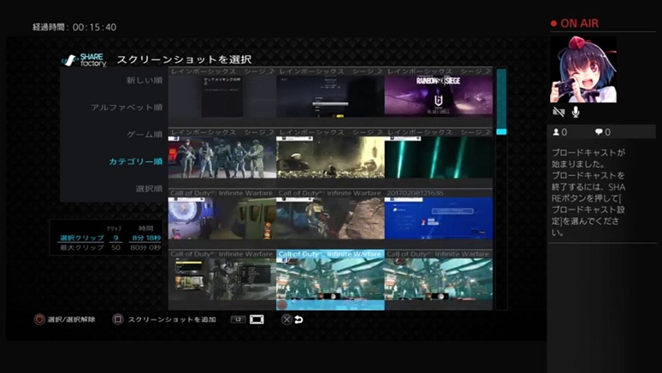The height and width of the screenshot is (373, 662).
Task: Click the スクリーンショットを追加 label
Action: (x=172, y=320)
